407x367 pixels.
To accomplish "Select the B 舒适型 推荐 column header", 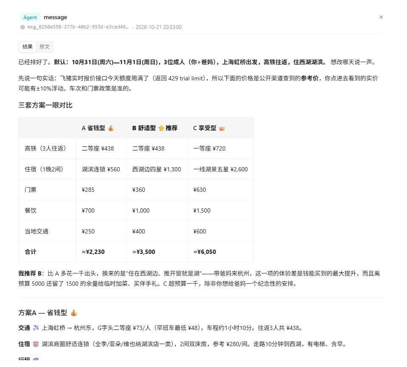I will [x=157, y=128].
